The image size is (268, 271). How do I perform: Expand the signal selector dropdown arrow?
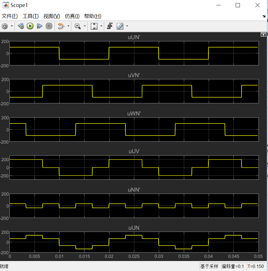tap(68, 26)
